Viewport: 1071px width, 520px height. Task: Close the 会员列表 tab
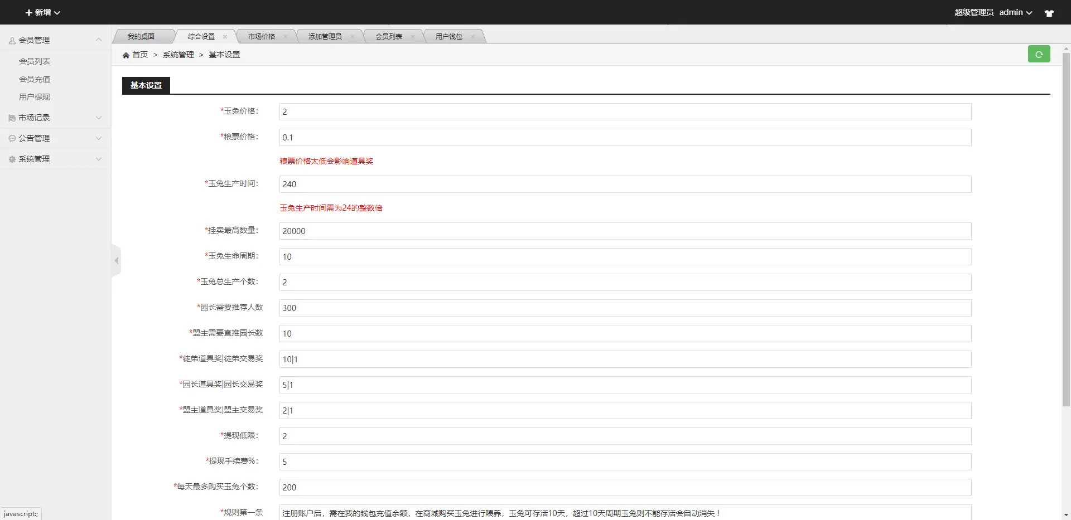413,37
